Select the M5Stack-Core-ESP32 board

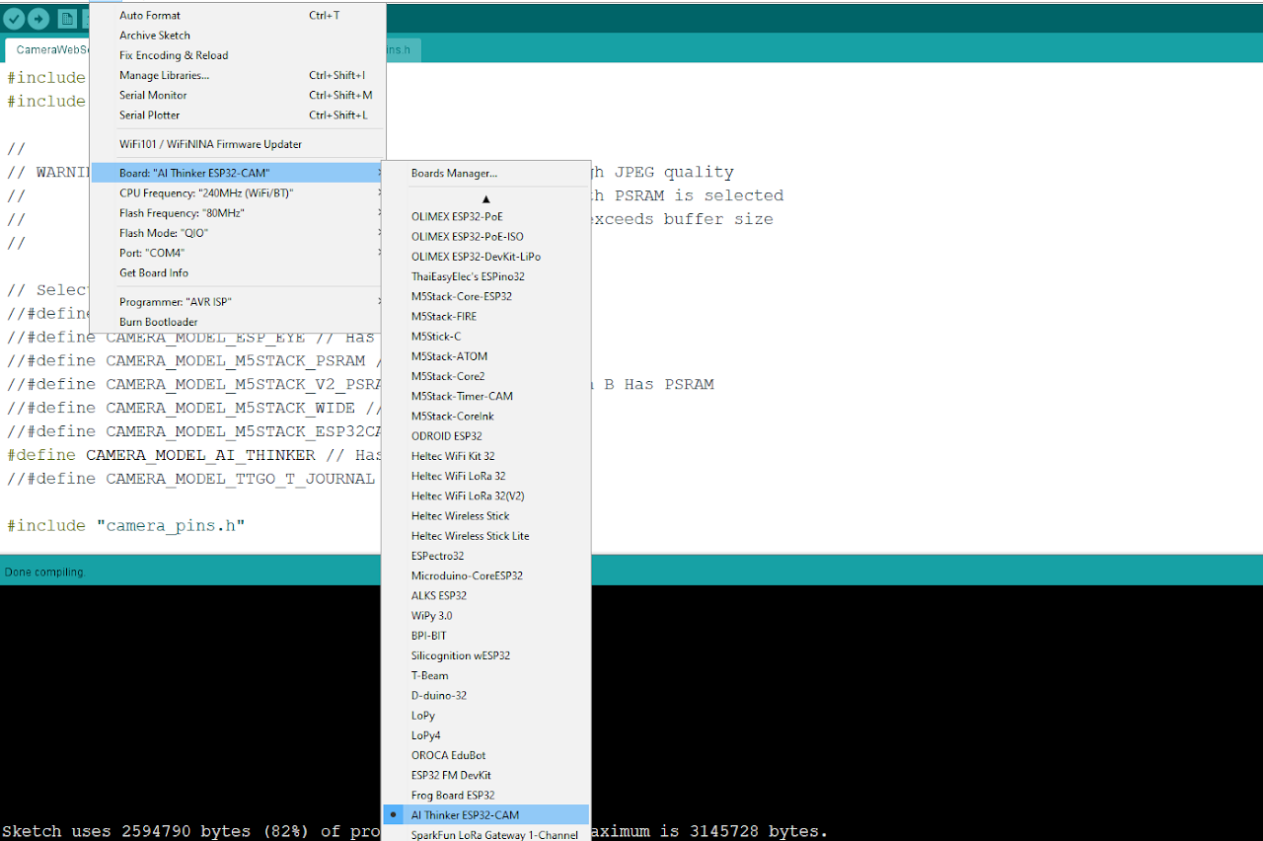click(486, 296)
